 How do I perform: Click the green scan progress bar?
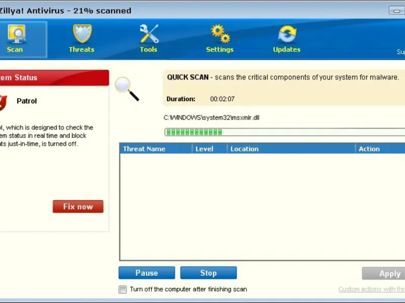tap(285, 132)
